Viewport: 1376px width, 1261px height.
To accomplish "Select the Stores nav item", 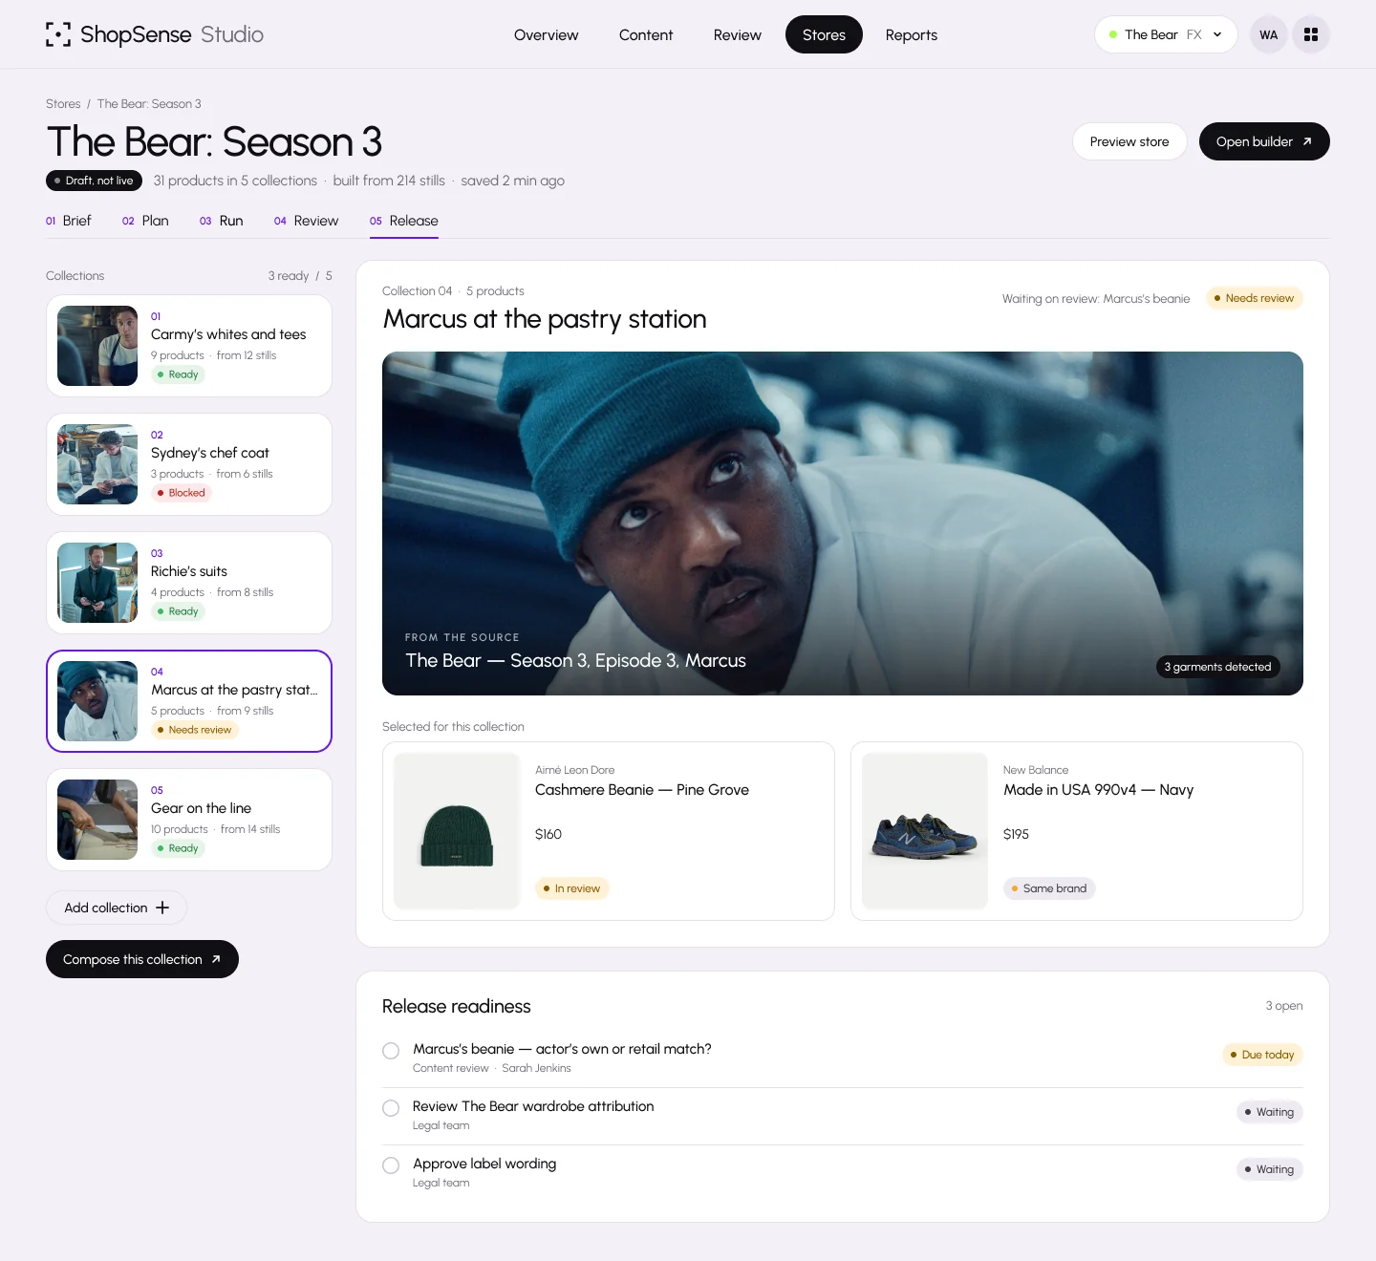I will (x=824, y=34).
